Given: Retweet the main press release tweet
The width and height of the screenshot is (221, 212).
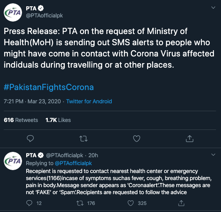Looking at the screenshot, I should tap(83, 139).
